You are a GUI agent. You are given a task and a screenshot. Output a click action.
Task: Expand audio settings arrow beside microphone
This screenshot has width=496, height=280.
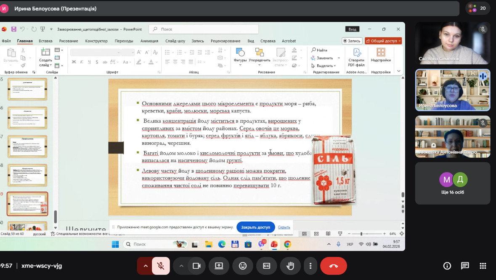146,266
